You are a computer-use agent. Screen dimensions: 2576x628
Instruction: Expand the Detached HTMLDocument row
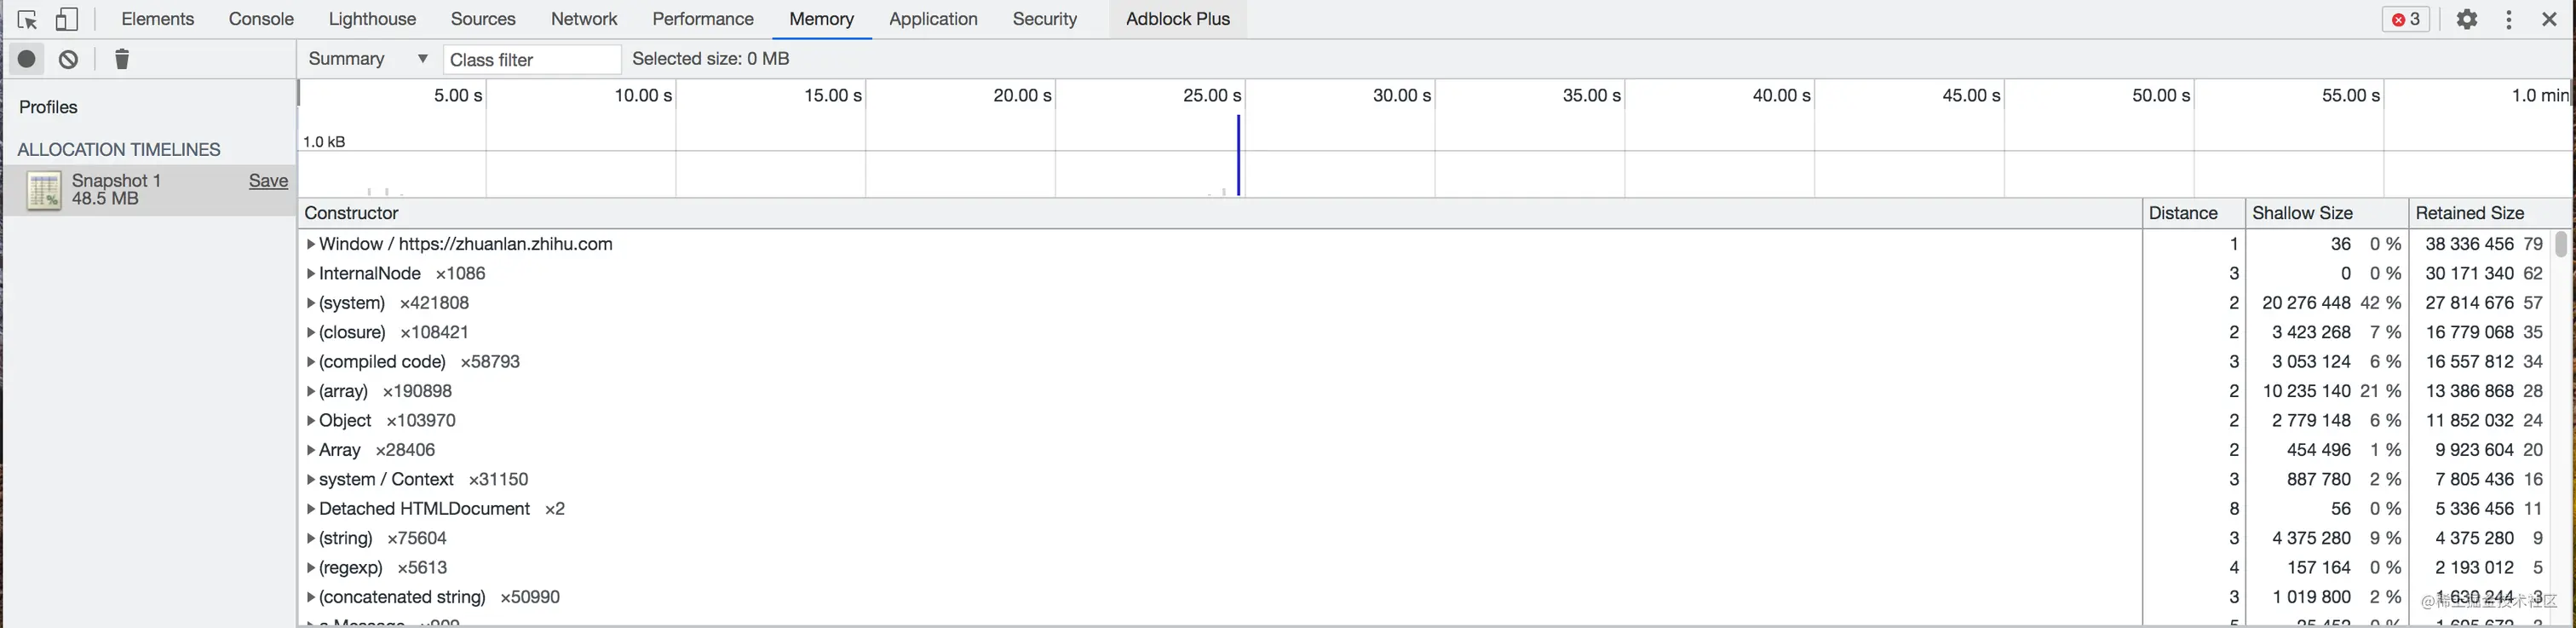pyautogui.click(x=311, y=509)
